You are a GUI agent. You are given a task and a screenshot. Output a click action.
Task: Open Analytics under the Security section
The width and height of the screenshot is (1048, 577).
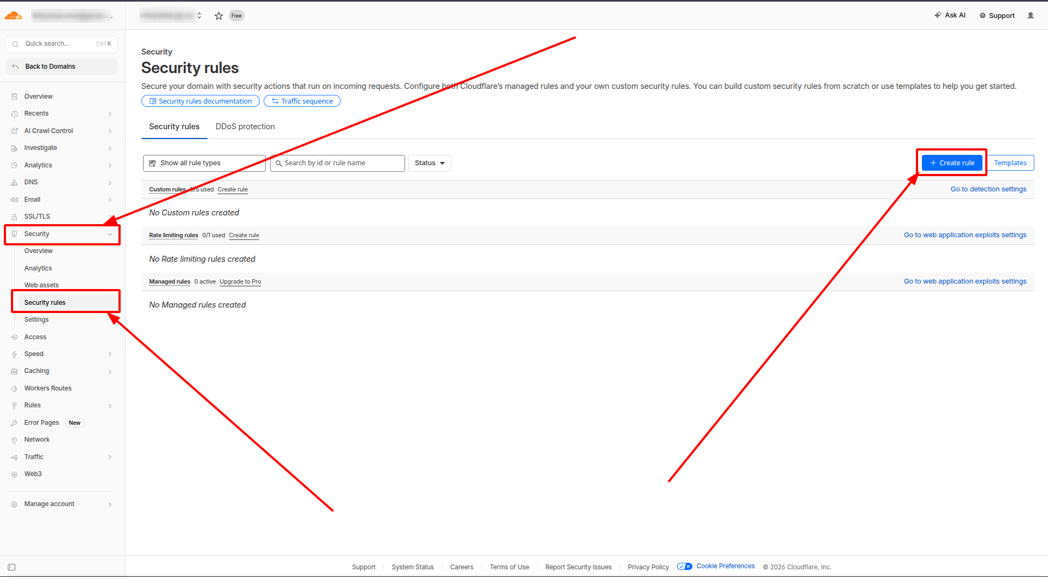tap(38, 268)
